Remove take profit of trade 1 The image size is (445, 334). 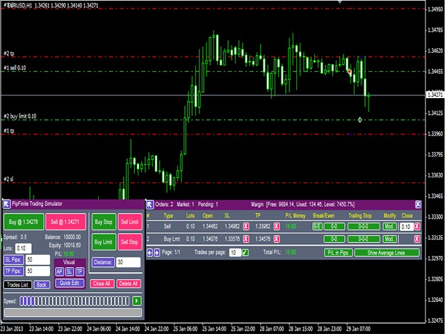[277, 227]
